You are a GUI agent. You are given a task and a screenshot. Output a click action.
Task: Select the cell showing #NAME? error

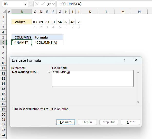tap(22, 42)
